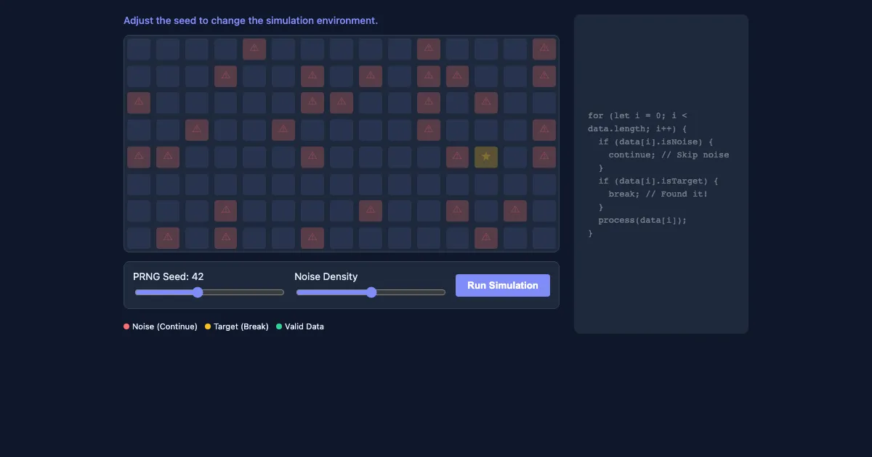Click the empty bottom-right grid cell

tap(544, 238)
